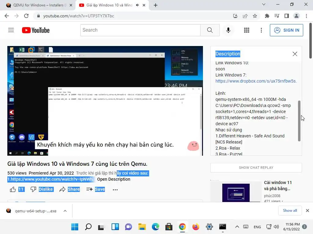Screen dimensions: 313x234
Task: Click Open Description link
Action: [114, 179]
